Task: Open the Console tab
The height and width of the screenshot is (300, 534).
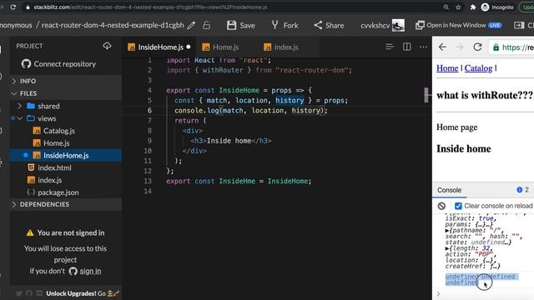Action: click(449, 190)
